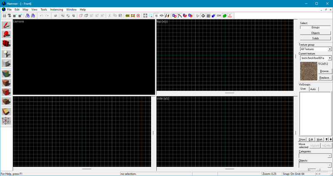Toggle texture lock (tl) button
Screen dimensions: 333x176
(x=156, y=15)
